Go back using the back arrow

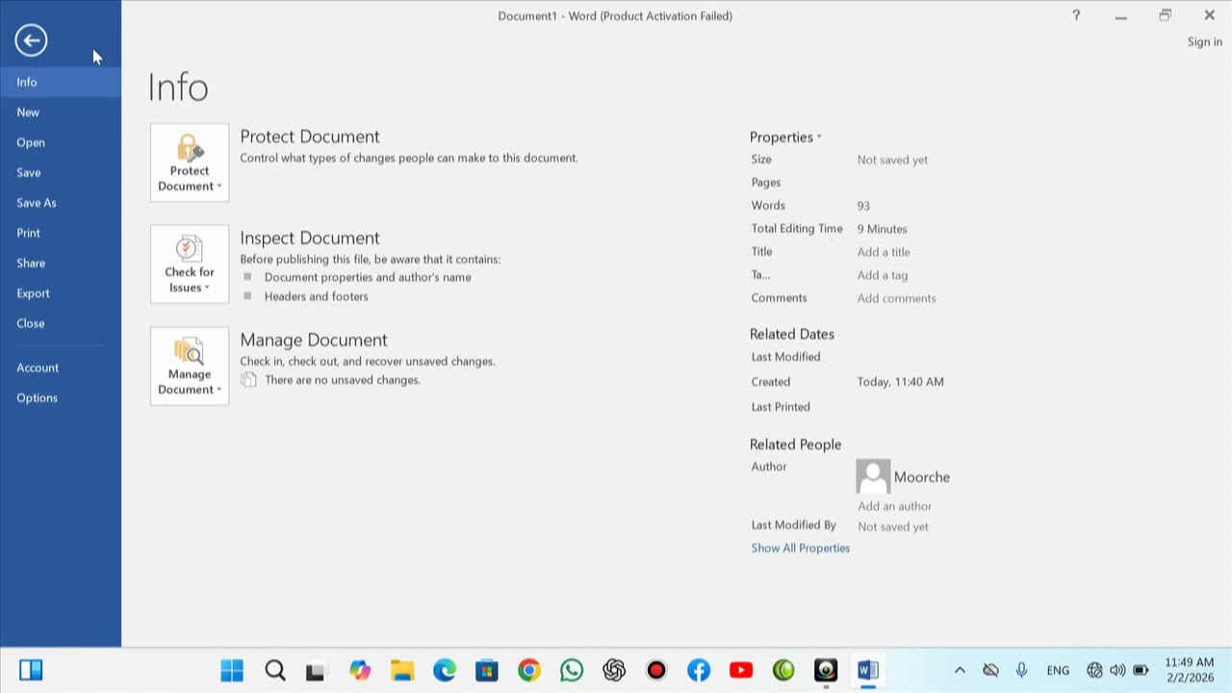click(x=31, y=39)
